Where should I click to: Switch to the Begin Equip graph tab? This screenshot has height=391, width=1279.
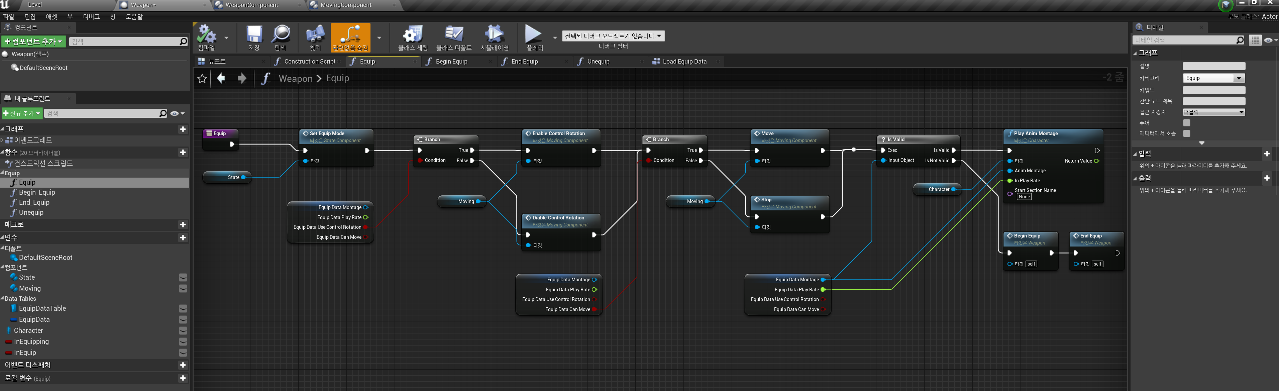pos(451,62)
